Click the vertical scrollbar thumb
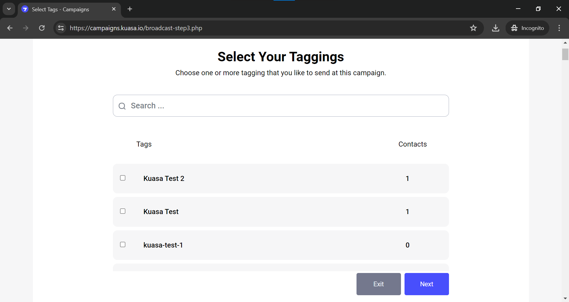This screenshot has width=569, height=302. click(565, 54)
